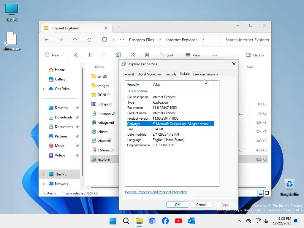Viewport: 304px width, 228px height.
Task: Click the Paste clipboard icon
Action: (104, 55)
